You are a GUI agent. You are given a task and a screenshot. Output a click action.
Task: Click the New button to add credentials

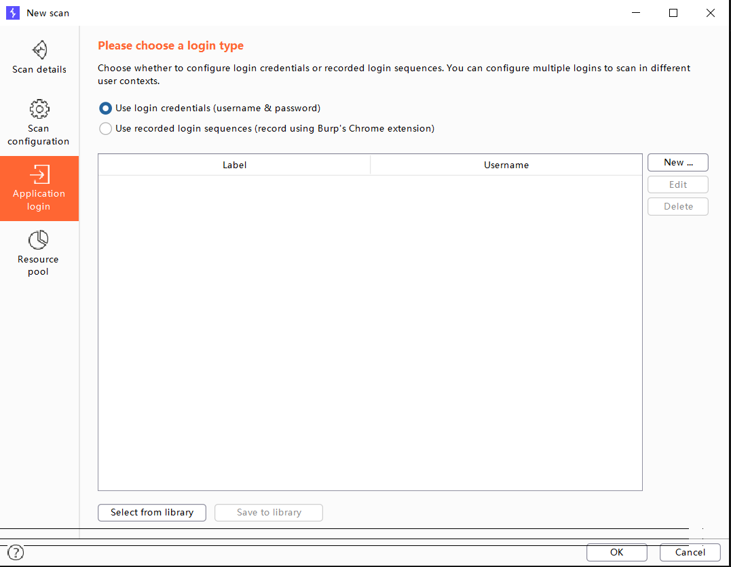tap(677, 162)
